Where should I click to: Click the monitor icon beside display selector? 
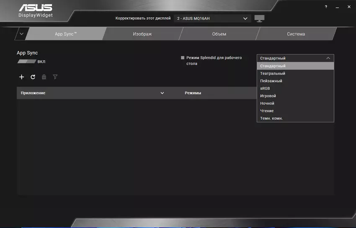259,18
